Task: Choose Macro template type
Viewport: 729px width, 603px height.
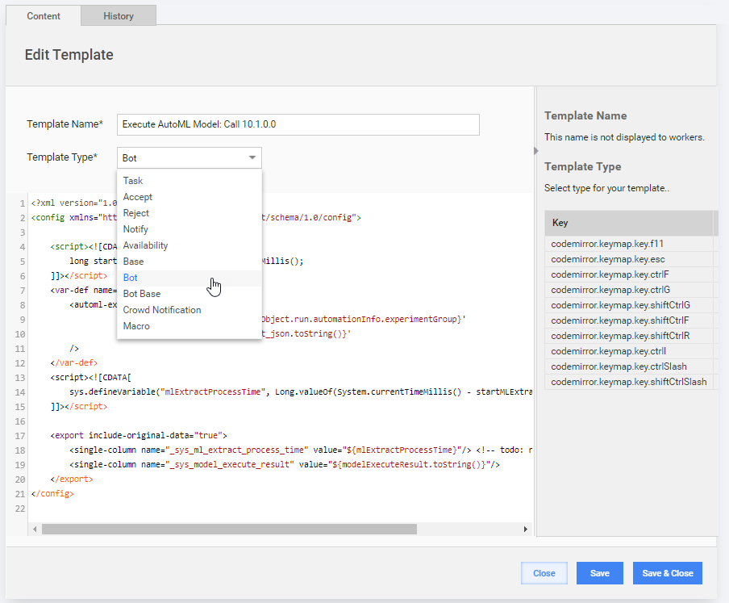Action: coord(190,326)
